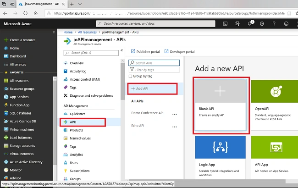The width and height of the screenshot is (298, 188).
Task: Open All resources favorite
Action: coord(16,81)
